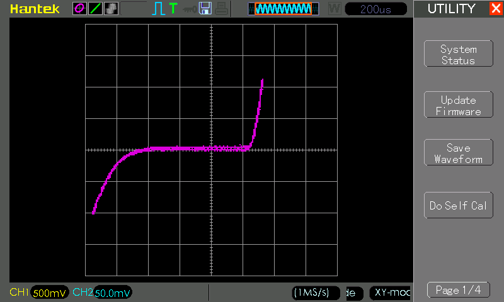Click the cyan pulse trigger icon
Image resolution: width=504 pixels, height=302 pixels.
pos(158,9)
